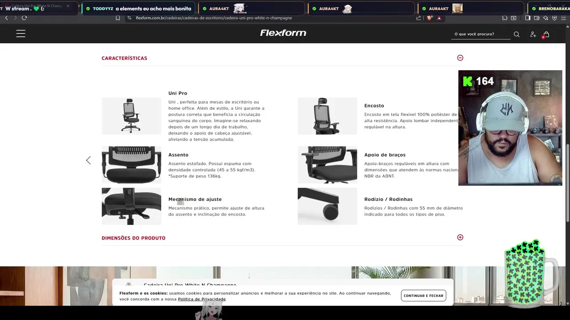Screen dimensions: 570x320
Task: Click the 'Rodízio / Rodinhas' feature title
Action: click(x=388, y=199)
